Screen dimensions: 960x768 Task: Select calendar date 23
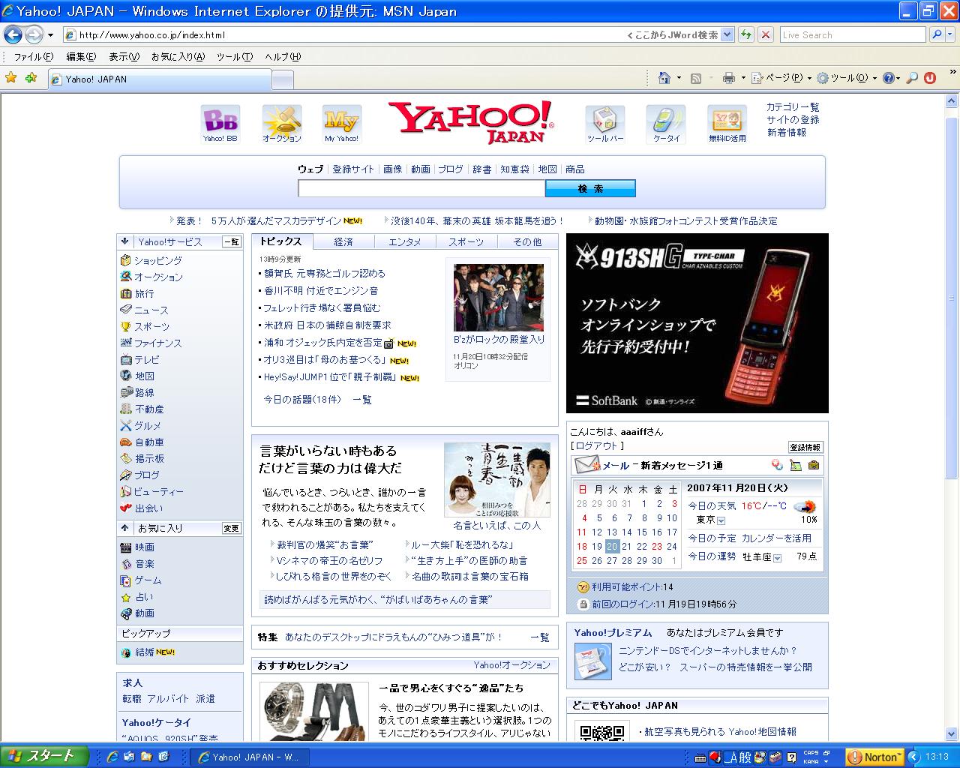click(x=657, y=547)
